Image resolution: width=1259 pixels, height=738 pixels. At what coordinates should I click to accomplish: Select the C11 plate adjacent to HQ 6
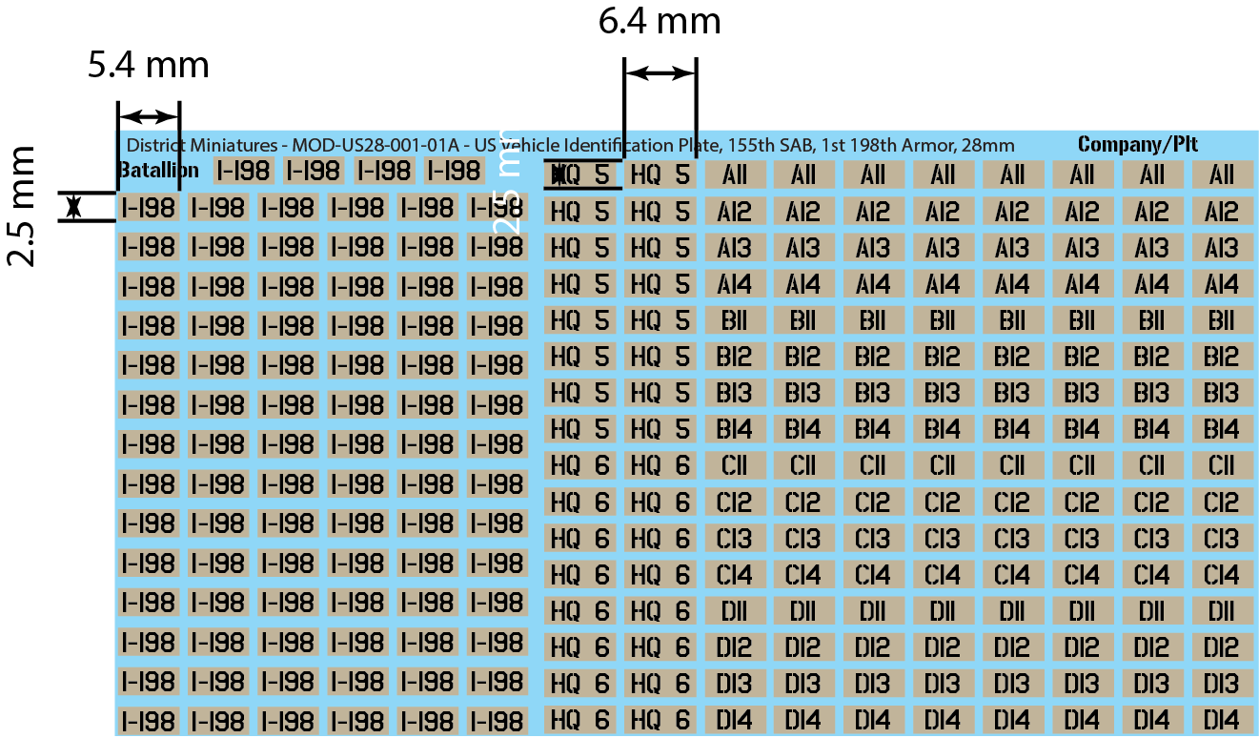735,464
